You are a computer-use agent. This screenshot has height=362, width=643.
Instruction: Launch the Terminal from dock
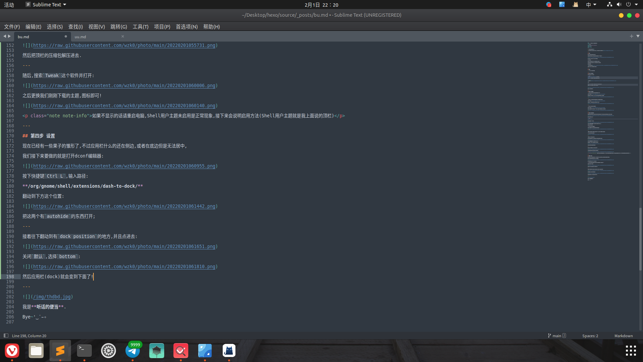point(84,351)
